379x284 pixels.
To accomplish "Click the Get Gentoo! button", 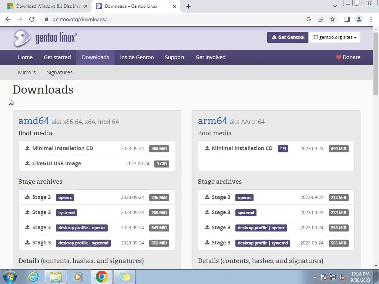I will (288, 37).
